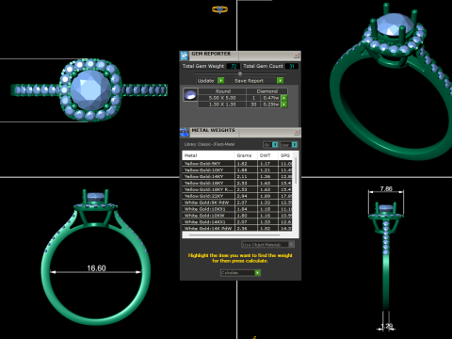Click the Metal Weights panel icon
Screen dimensions: 452x339
[x=185, y=132]
